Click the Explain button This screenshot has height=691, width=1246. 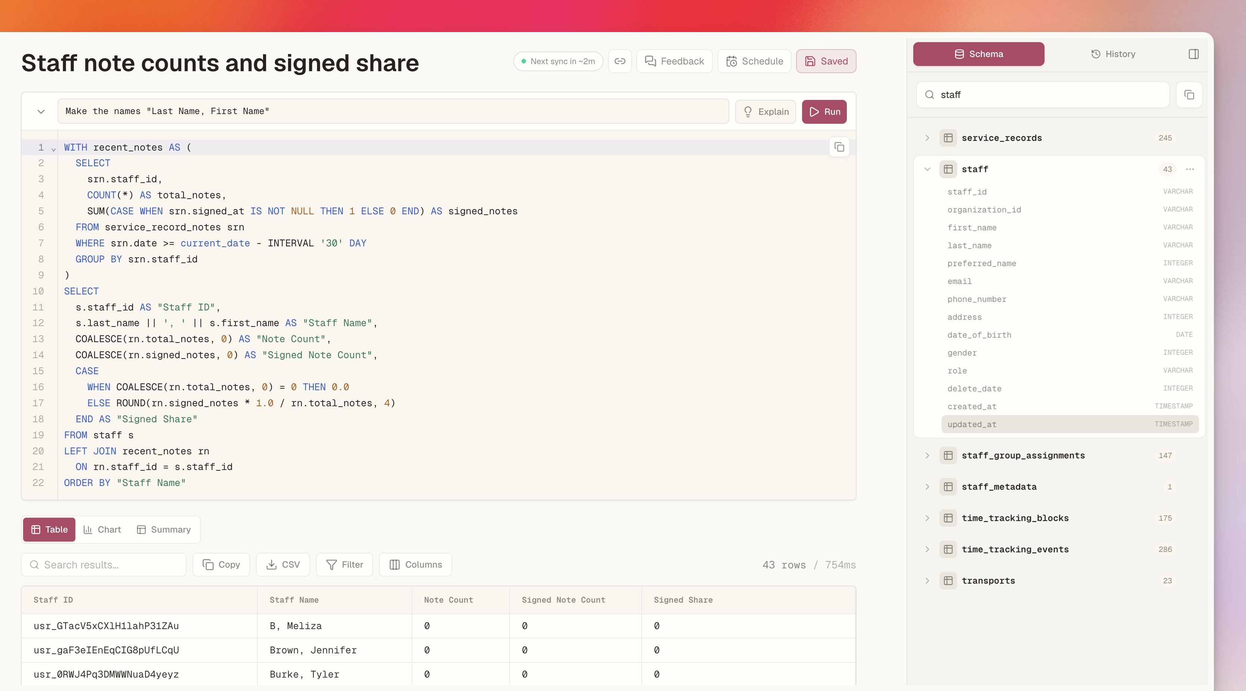pyautogui.click(x=765, y=112)
